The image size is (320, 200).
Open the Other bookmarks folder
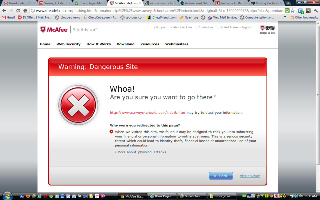pos(304,17)
